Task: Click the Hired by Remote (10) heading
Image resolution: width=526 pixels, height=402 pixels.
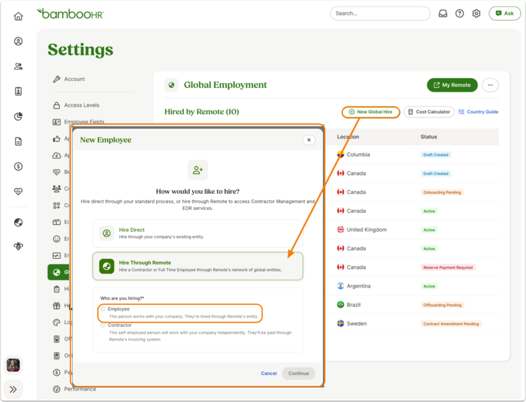Action: [x=202, y=112]
